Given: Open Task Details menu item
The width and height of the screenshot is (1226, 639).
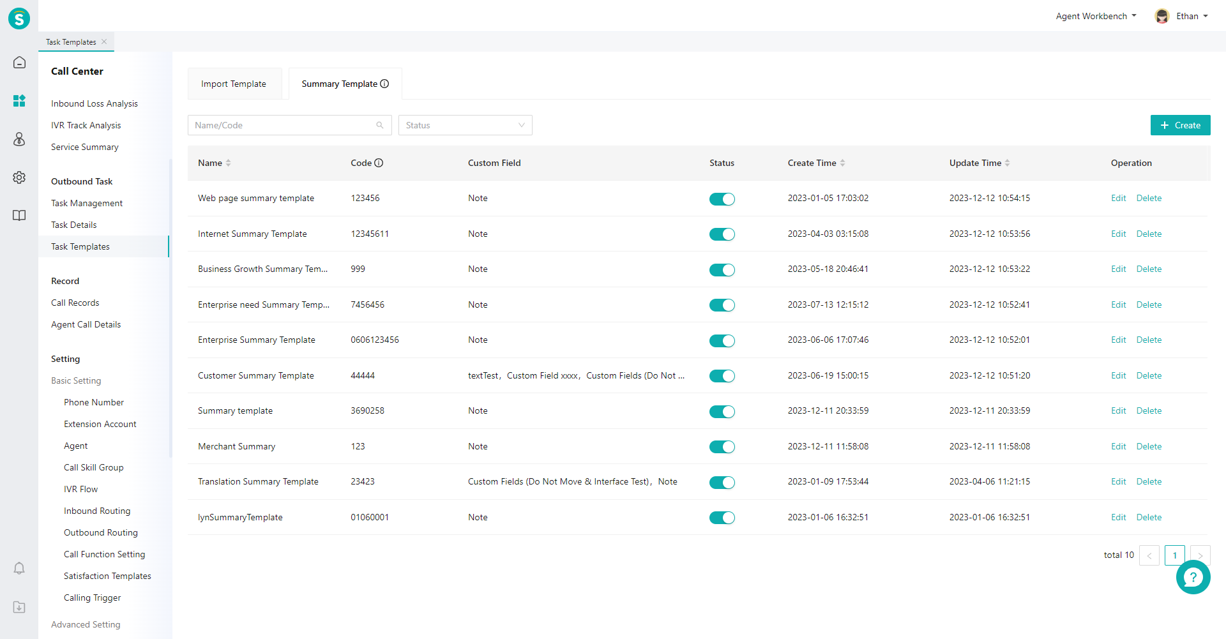Looking at the screenshot, I should click(x=74, y=225).
